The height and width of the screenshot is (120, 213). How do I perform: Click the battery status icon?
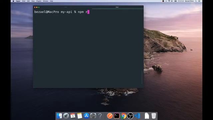tap(175, 1)
